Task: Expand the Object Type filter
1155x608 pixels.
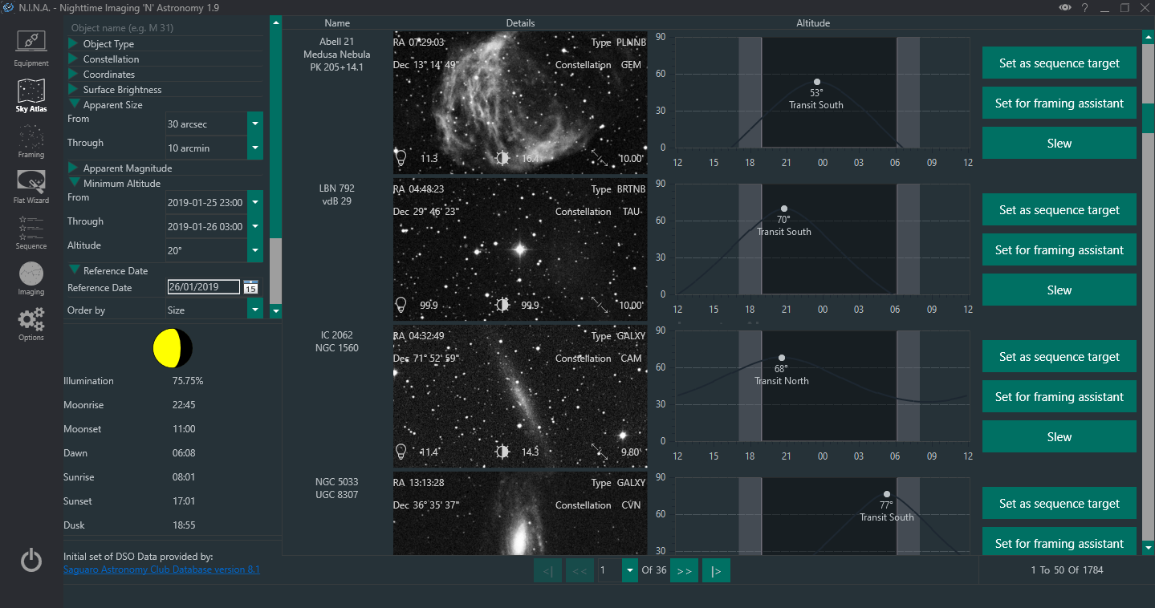Action: (108, 44)
